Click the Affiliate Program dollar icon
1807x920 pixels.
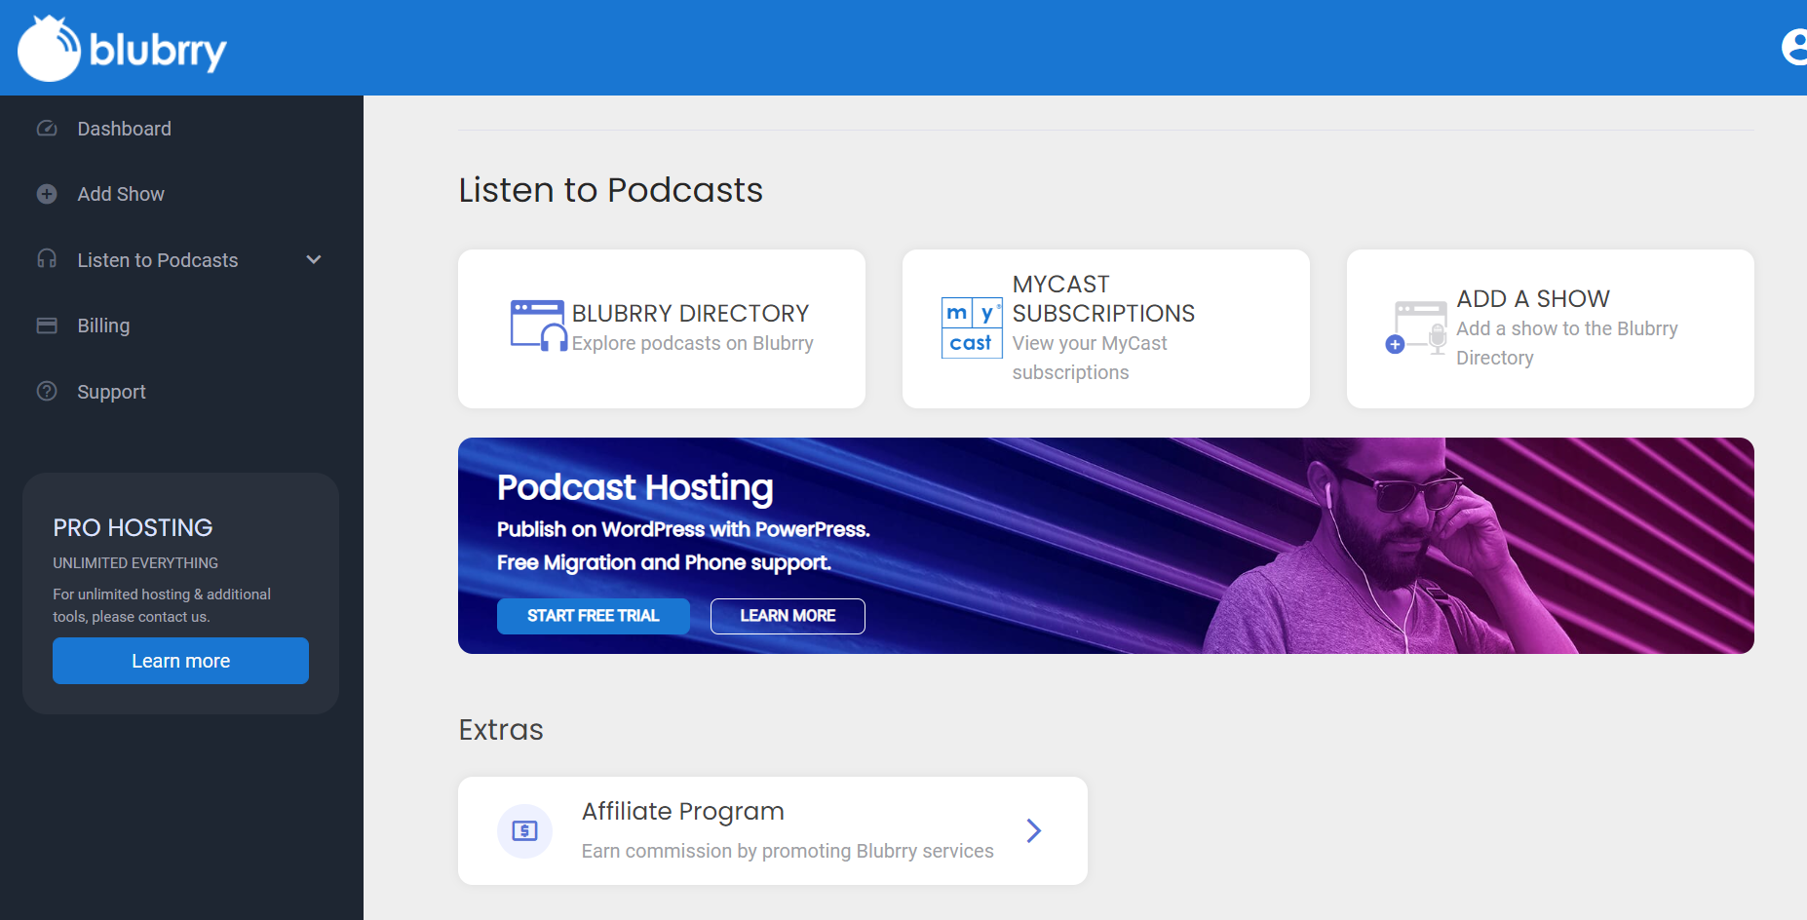524,830
